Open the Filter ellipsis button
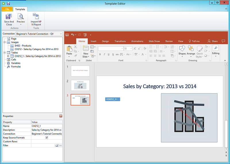Screen dimensions: 230x164 click(60, 146)
